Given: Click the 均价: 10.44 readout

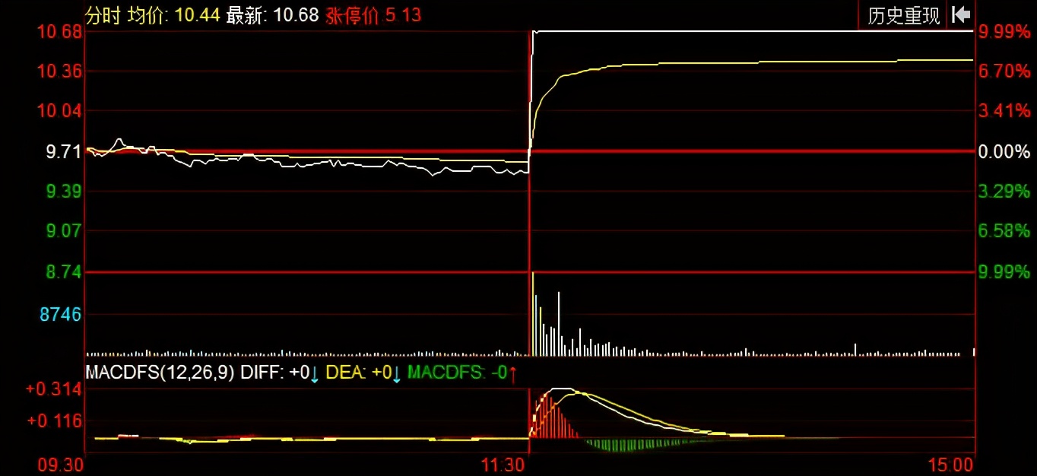Looking at the screenshot, I should tap(174, 14).
